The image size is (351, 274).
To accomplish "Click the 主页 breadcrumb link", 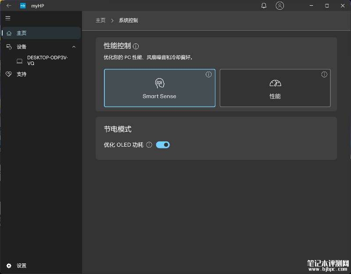I will [x=100, y=20].
